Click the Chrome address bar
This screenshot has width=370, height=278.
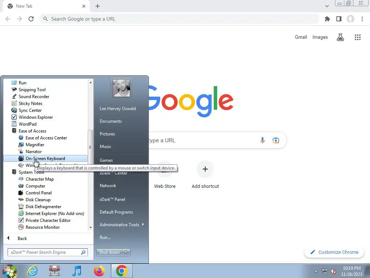[x=179, y=19]
